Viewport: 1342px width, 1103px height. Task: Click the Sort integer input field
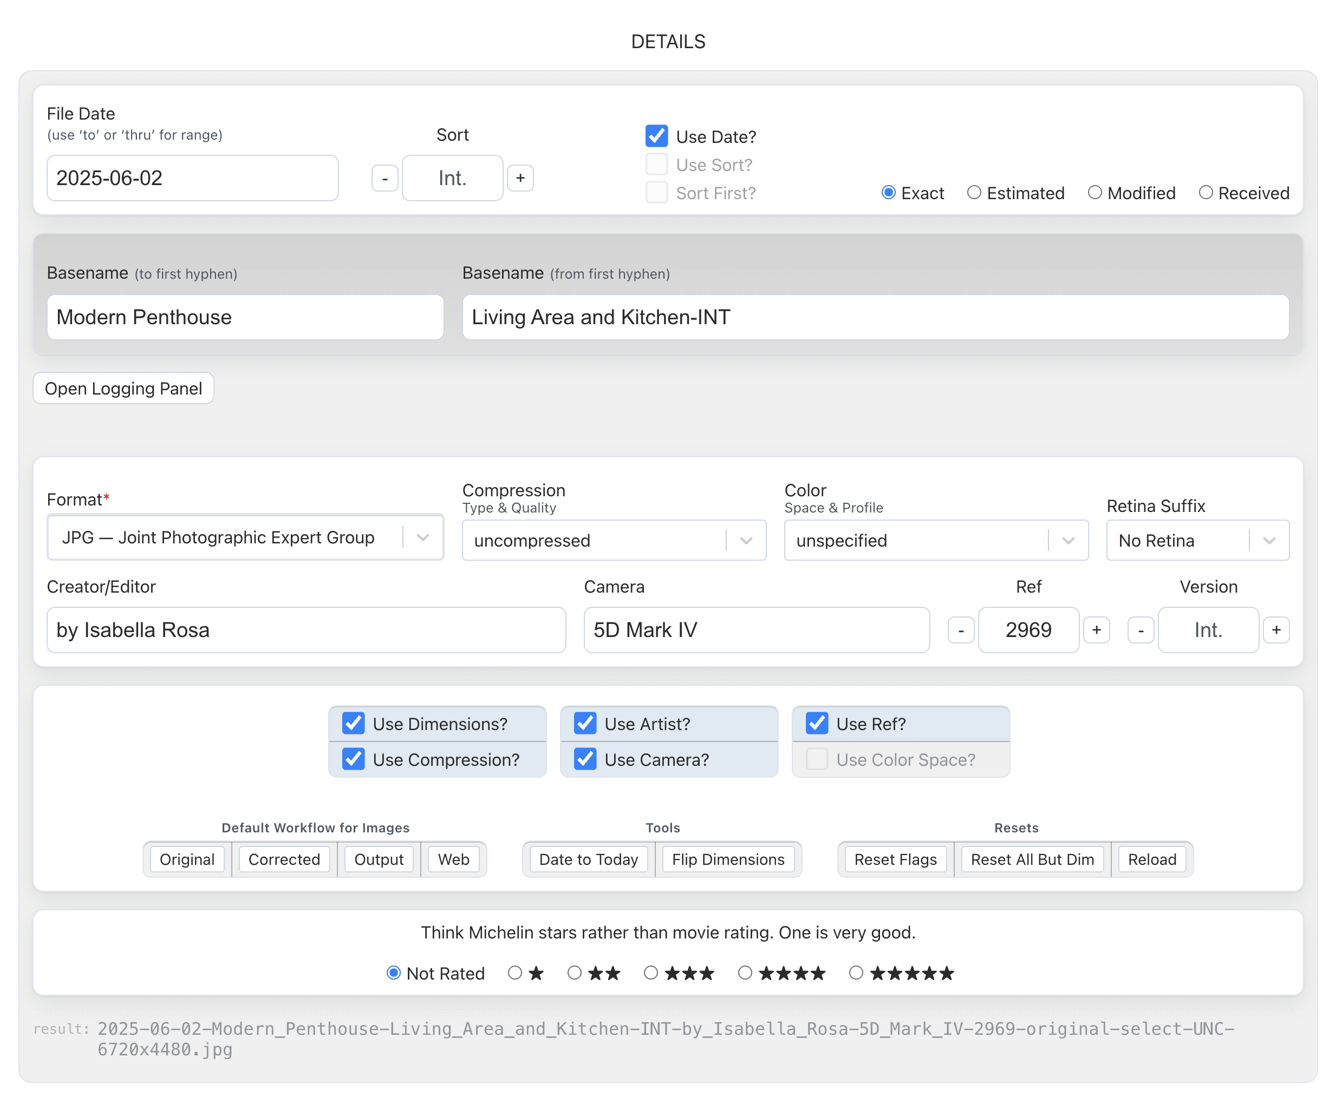point(452,178)
